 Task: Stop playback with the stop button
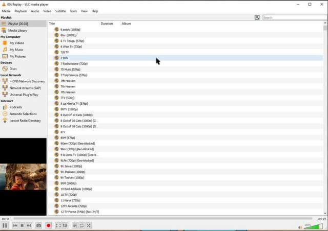(x=22, y=225)
